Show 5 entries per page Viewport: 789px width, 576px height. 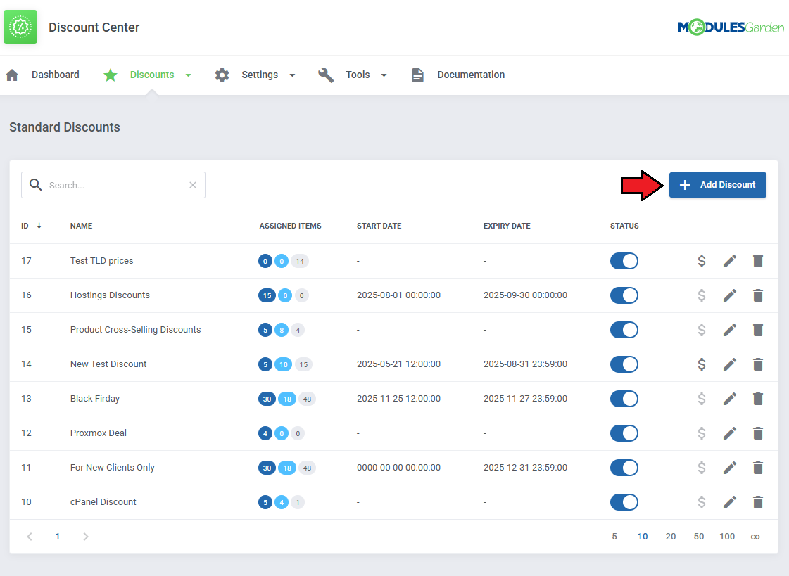[614, 537]
